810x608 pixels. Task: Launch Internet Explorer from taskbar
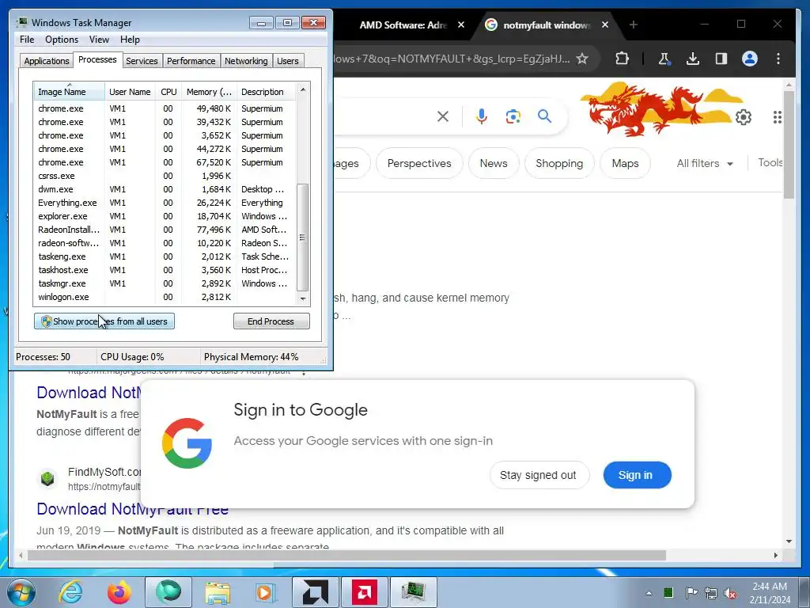[70, 592]
